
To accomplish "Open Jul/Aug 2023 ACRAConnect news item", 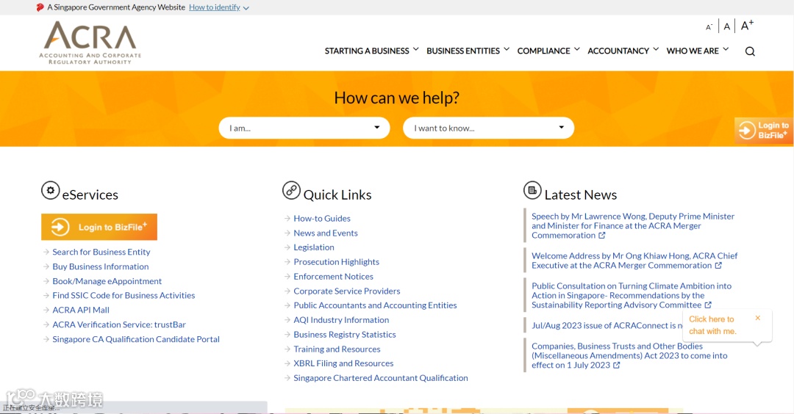I will click(x=607, y=325).
